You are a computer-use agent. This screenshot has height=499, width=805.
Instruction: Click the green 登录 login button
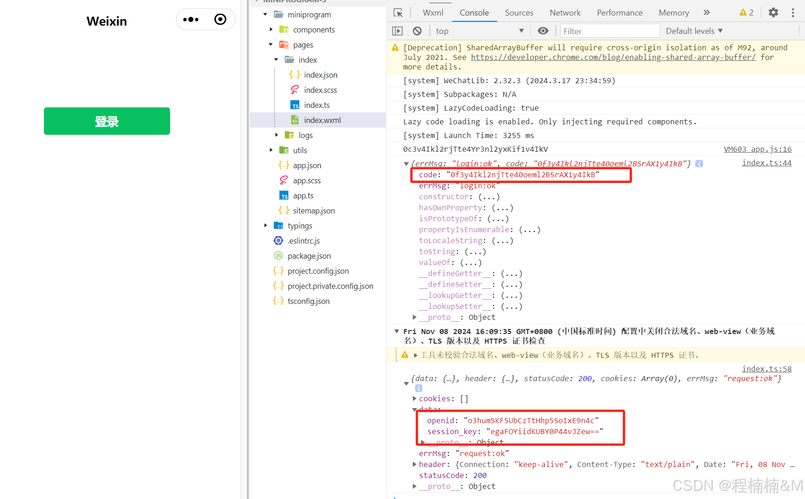pos(107,121)
